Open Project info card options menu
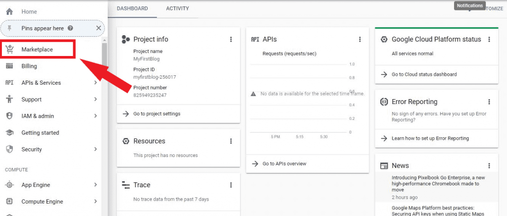 click(231, 40)
